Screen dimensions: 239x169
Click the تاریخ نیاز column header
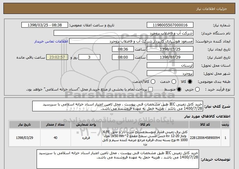(25, 125)
